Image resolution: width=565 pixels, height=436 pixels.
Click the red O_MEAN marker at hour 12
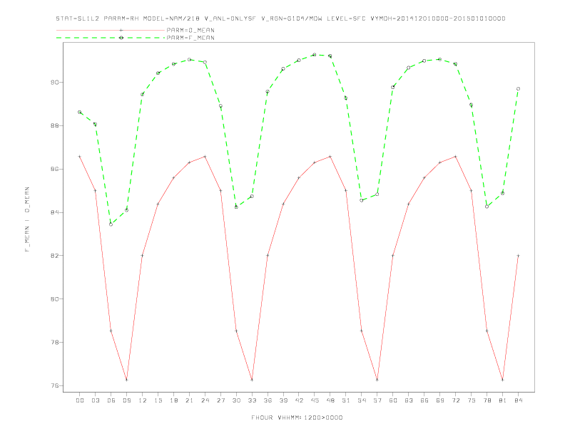143,256
